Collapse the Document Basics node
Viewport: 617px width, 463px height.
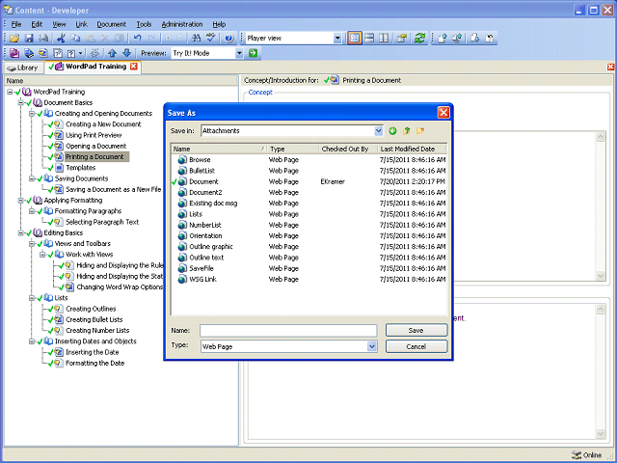(21, 103)
